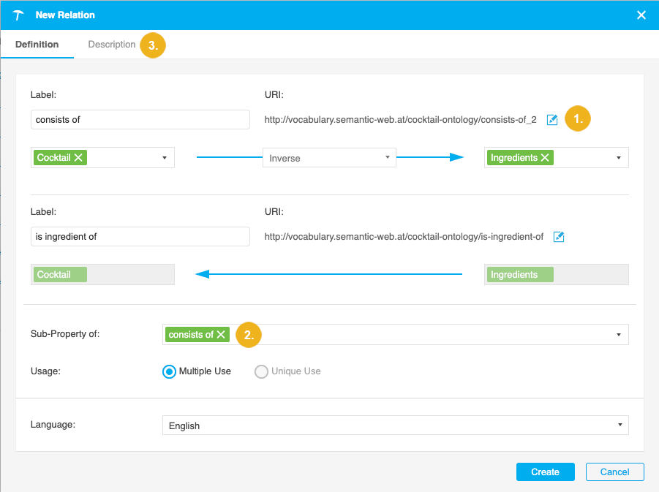Switch to the Description tab
Viewport: 659px width, 492px height.
(112, 45)
